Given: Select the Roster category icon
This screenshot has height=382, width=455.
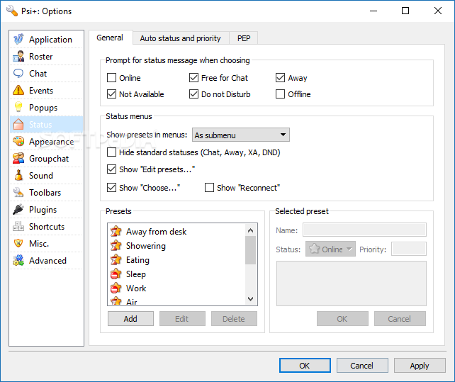Looking at the screenshot, I should coord(18,57).
